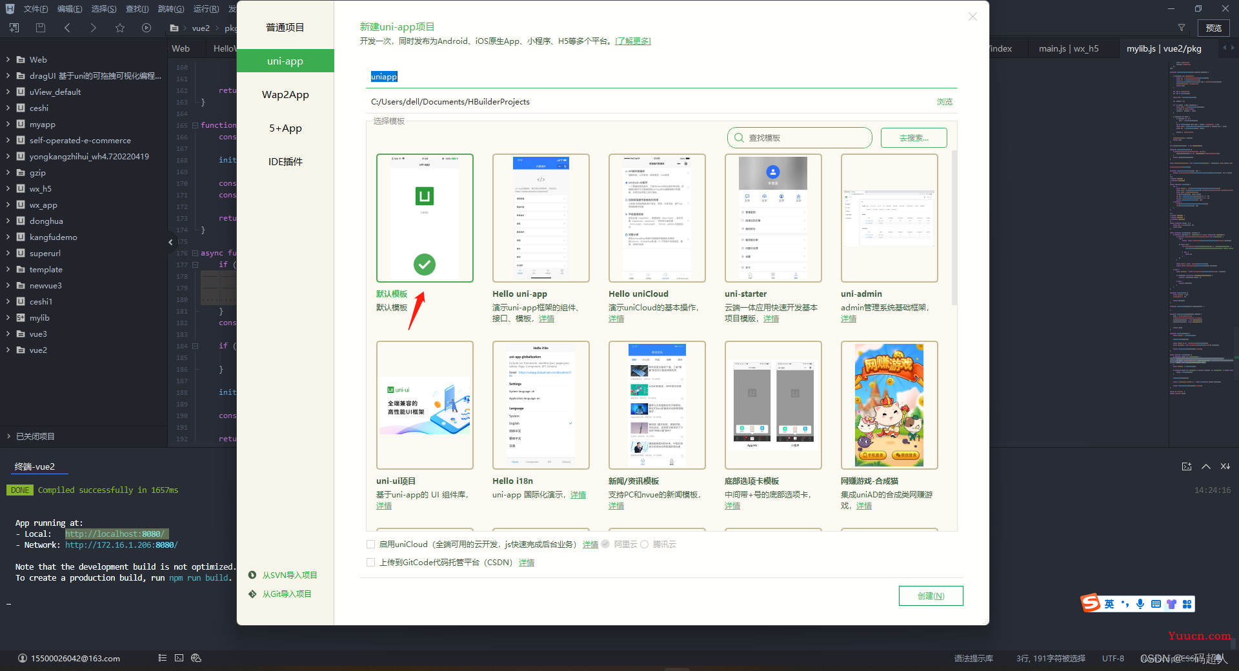
Task: Expand the template folder node
Action: point(8,269)
